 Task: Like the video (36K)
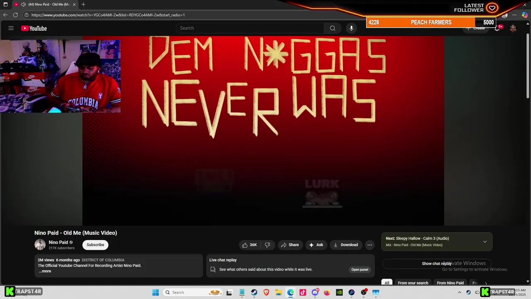(x=250, y=245)
